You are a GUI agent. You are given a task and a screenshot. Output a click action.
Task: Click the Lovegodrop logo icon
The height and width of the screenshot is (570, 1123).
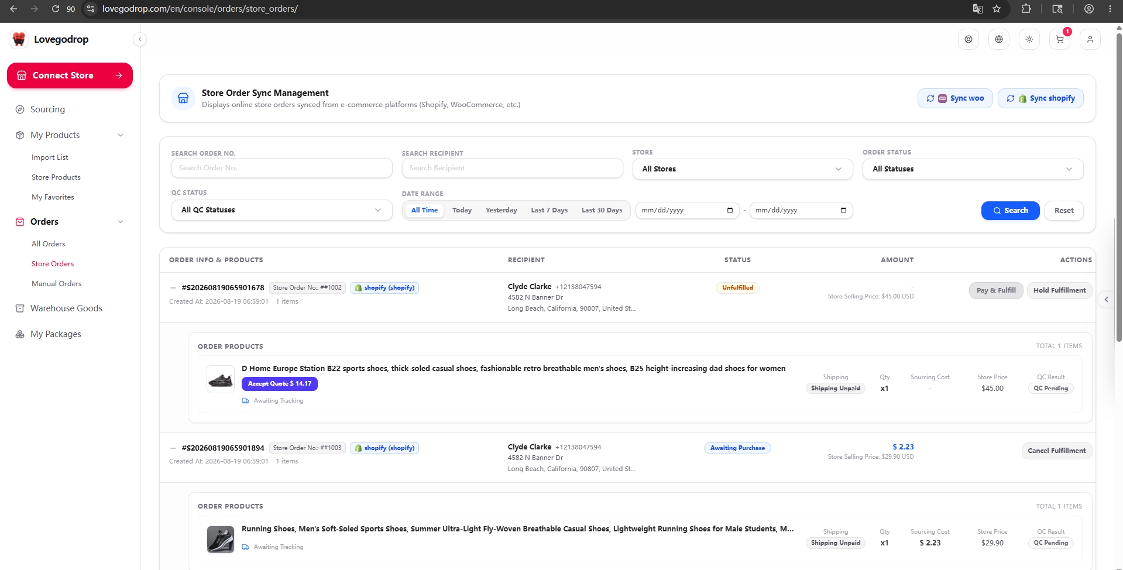click(19, 39)
